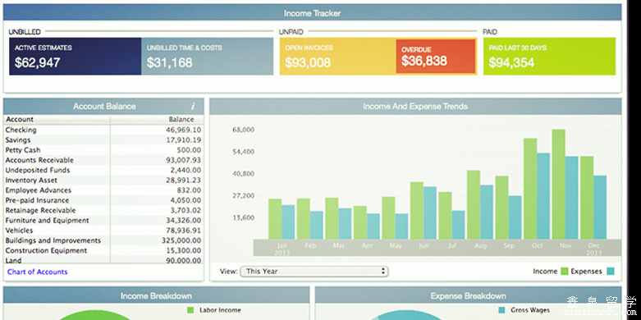This screenshot has height=320, width=641.
Task: Select the Vehicles account row
Action: [103, 231]
